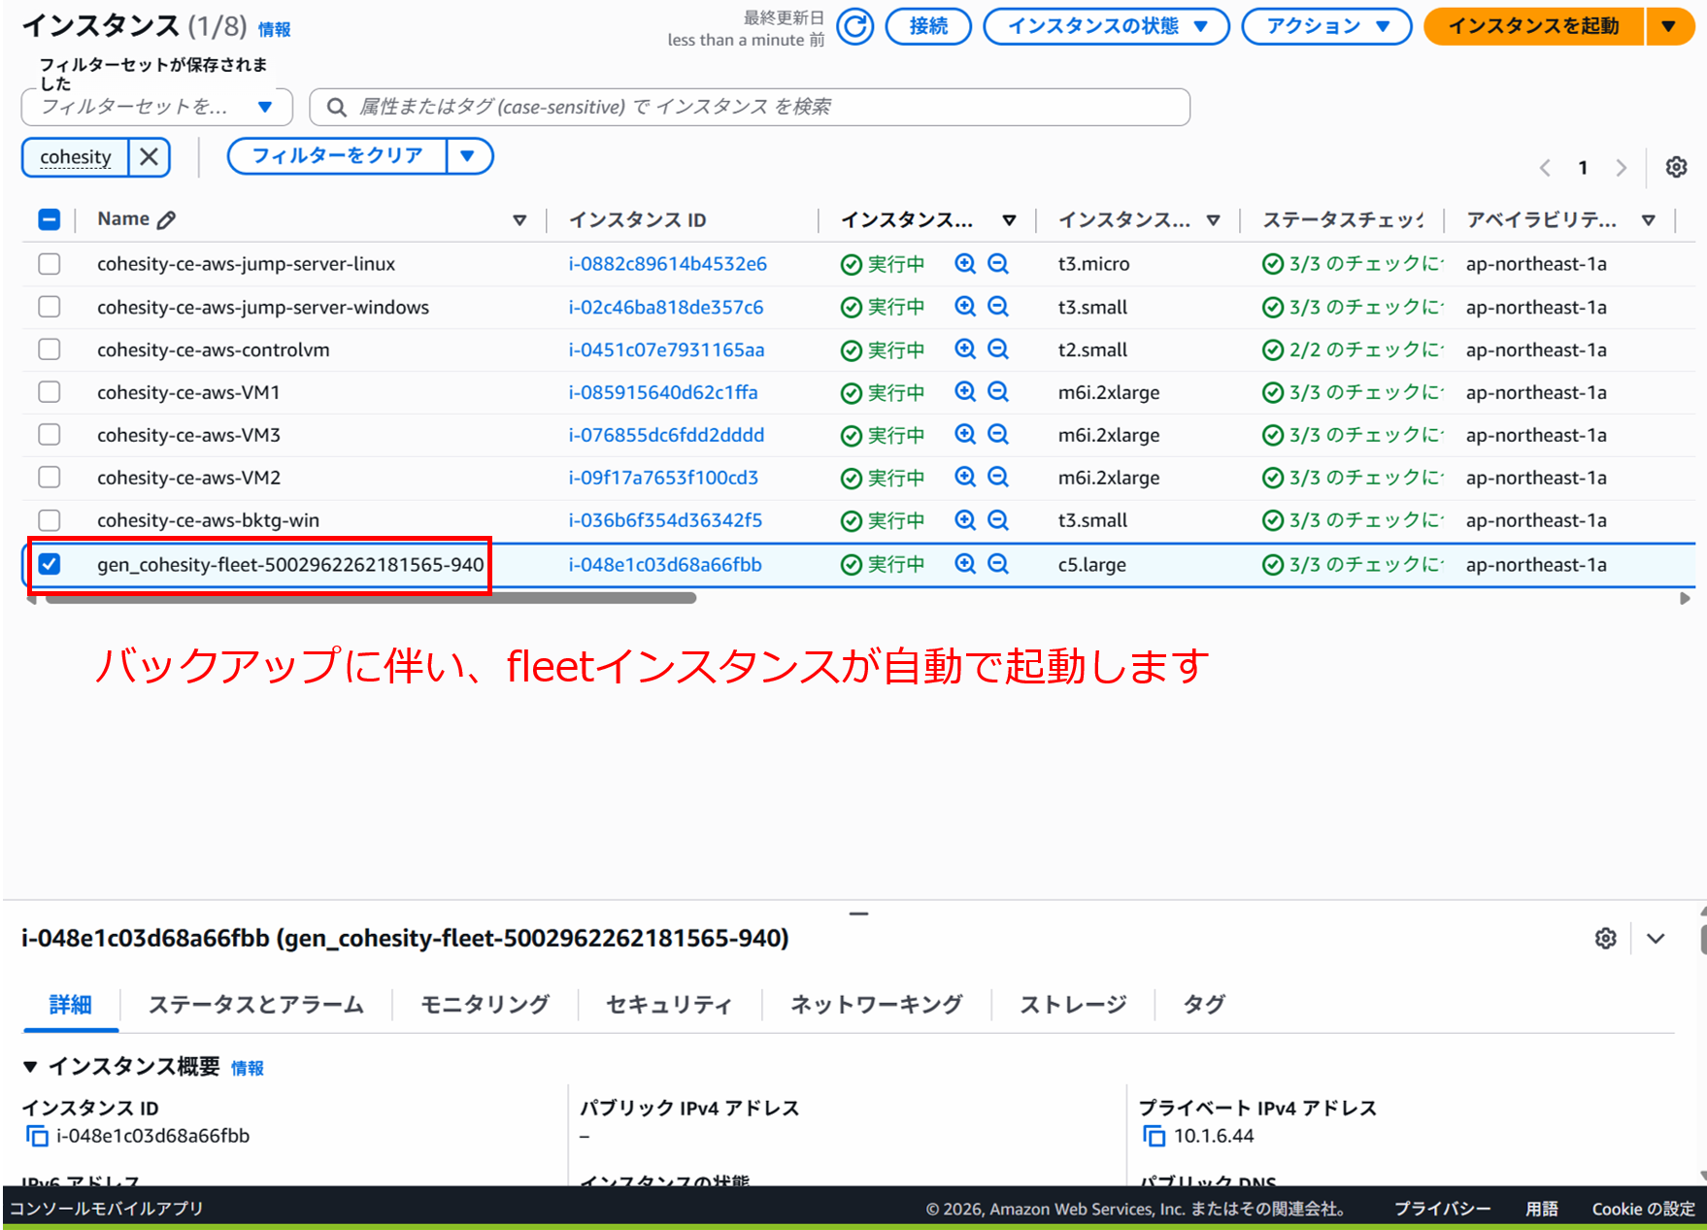Viewport: 1707px width, 1230px height.
Task: Zoom out filter for jump-server-linux state
Action: coord(998,264)
